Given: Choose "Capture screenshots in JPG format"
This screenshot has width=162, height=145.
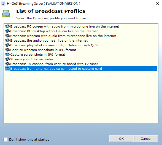Looking at the screenshot, I should pyautogui.click(x=37, y=55).
